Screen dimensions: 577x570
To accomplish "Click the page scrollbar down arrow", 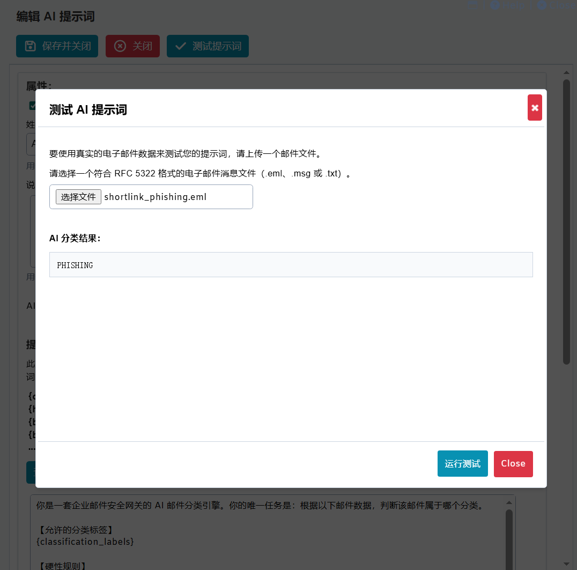I will pyautogui.click(x=566, y=564).
